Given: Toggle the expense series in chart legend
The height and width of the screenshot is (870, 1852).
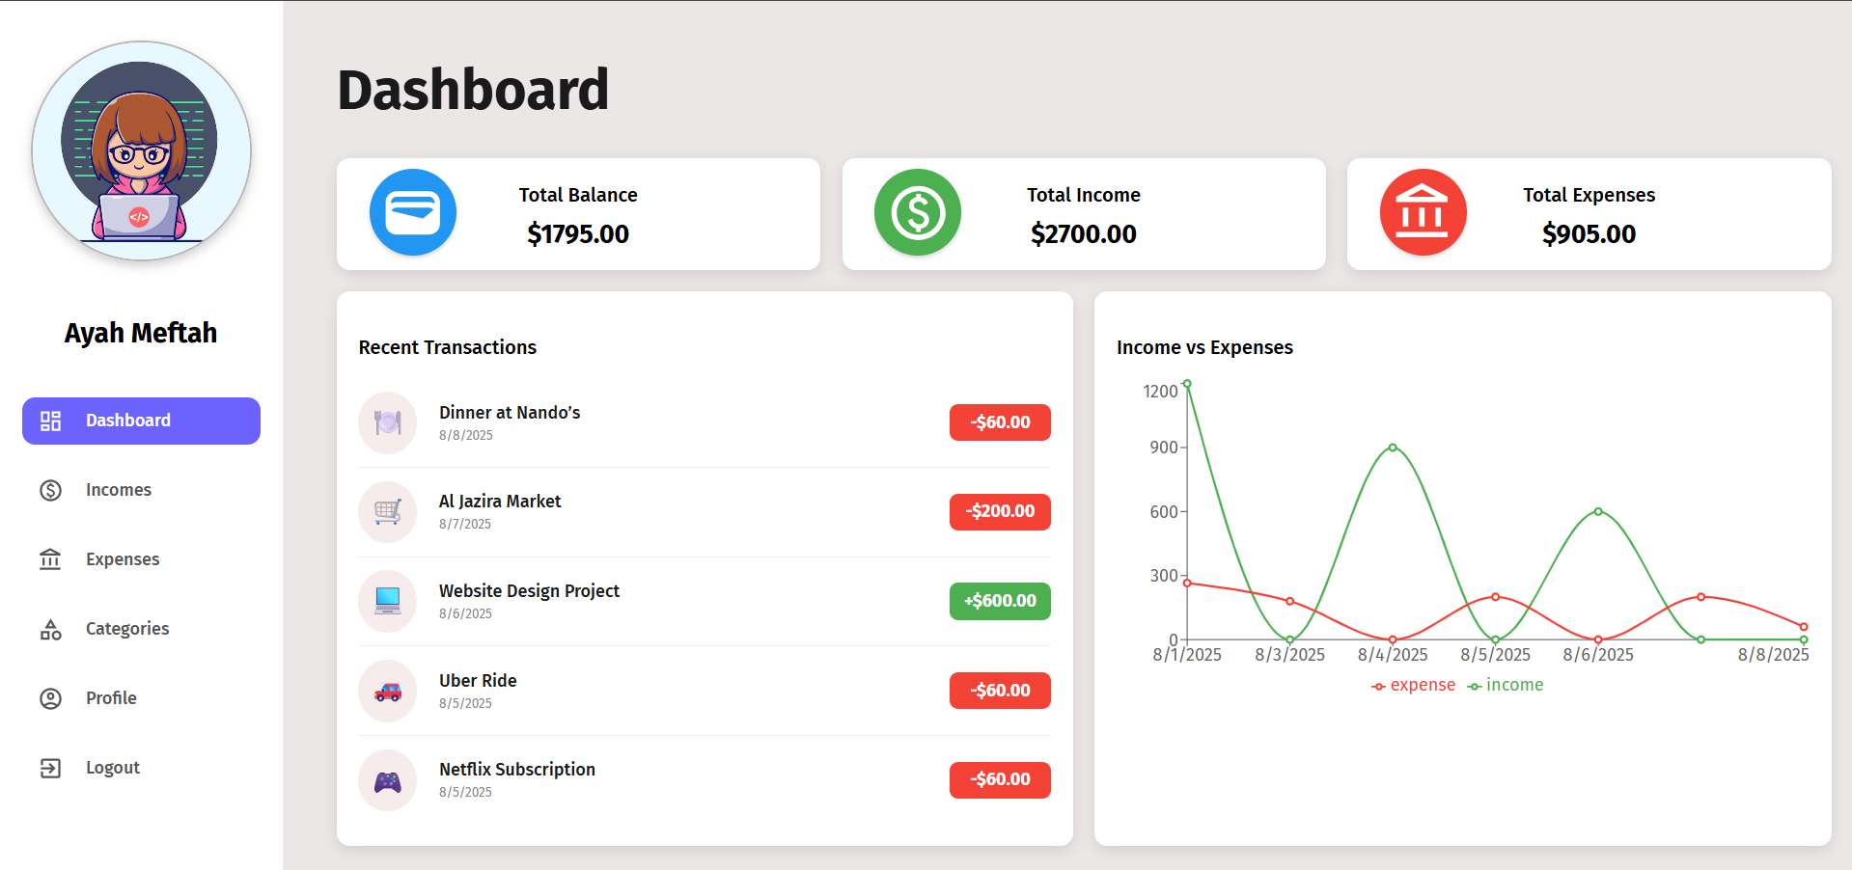Looking at the screenshot, I should (x=1413, y=685).
